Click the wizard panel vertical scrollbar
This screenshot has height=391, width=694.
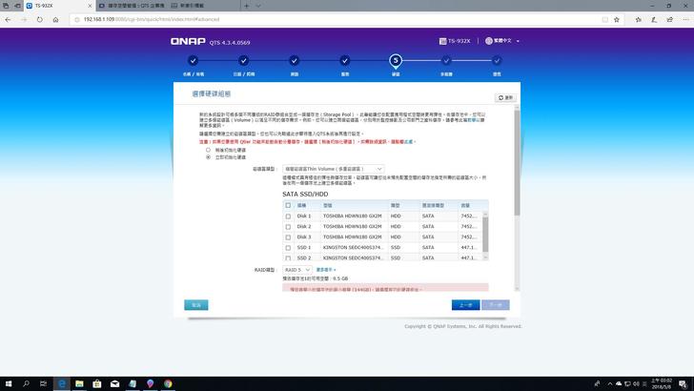pos(517,162)
